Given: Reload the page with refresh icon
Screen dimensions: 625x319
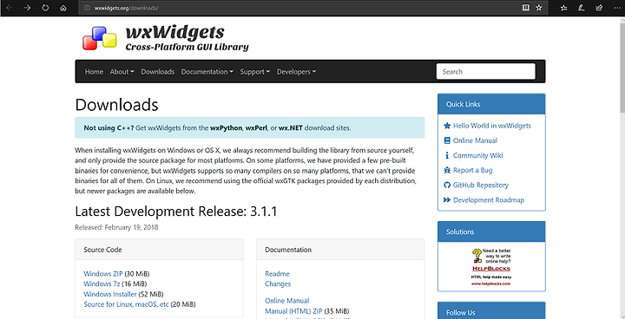Looking at the screenshot, I should click(x=45, y=8).
